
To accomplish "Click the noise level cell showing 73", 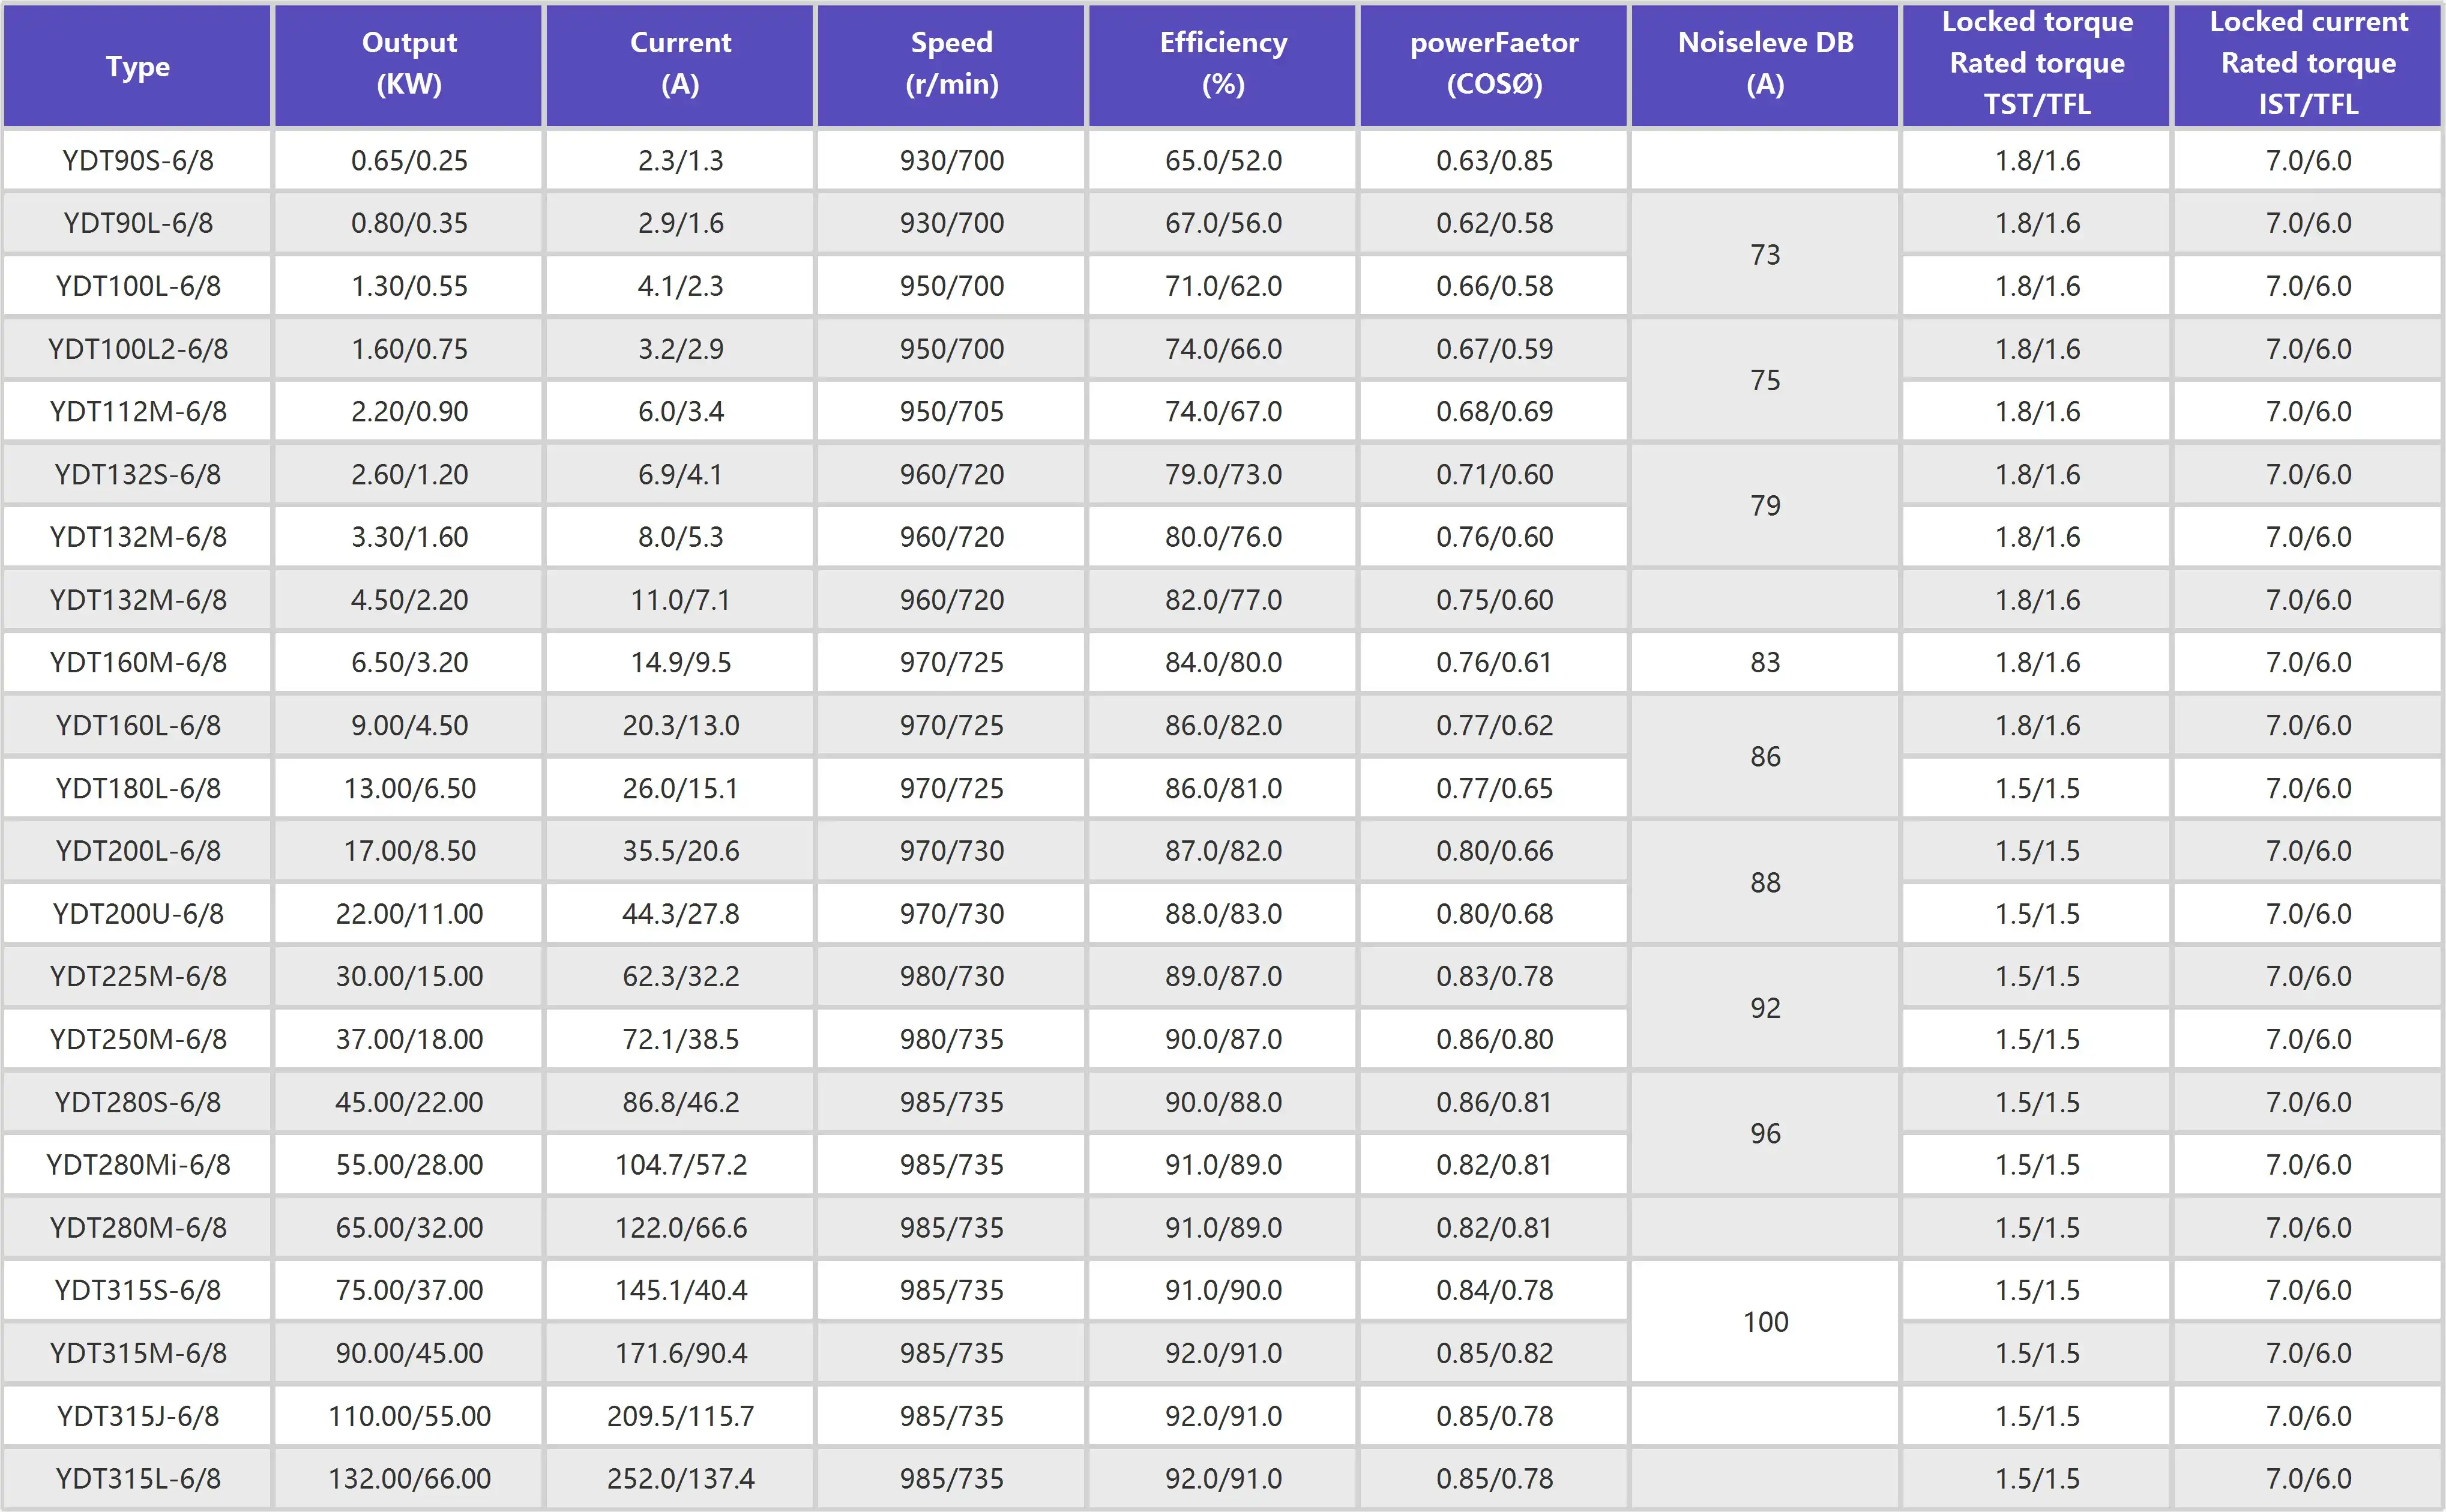I will (1765, 255).
